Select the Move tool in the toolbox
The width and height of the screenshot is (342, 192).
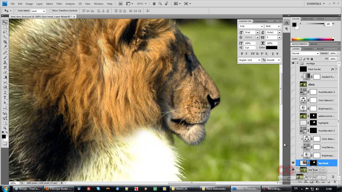click(x=5, y=22)
